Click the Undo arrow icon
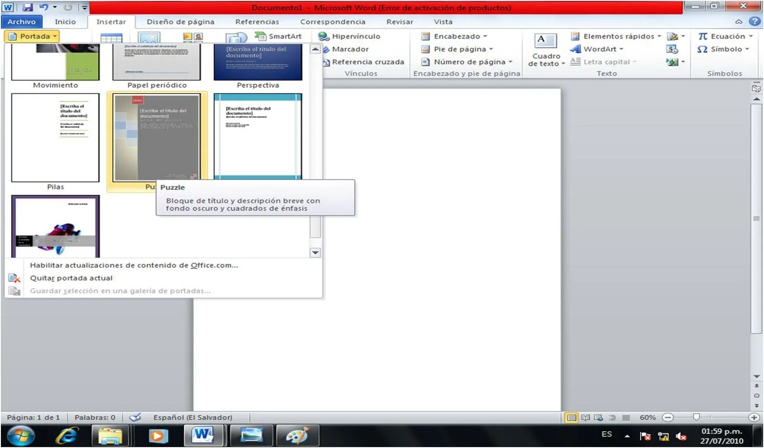Viewport: 764px width, 448px height. 43,7
